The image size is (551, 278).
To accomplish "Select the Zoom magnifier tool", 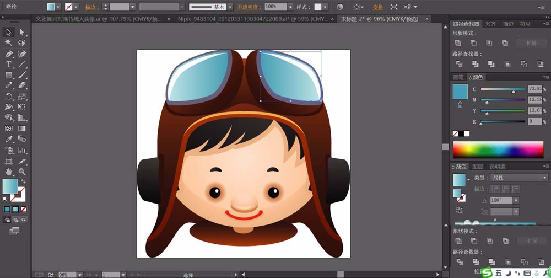I will tap(22, 172).
